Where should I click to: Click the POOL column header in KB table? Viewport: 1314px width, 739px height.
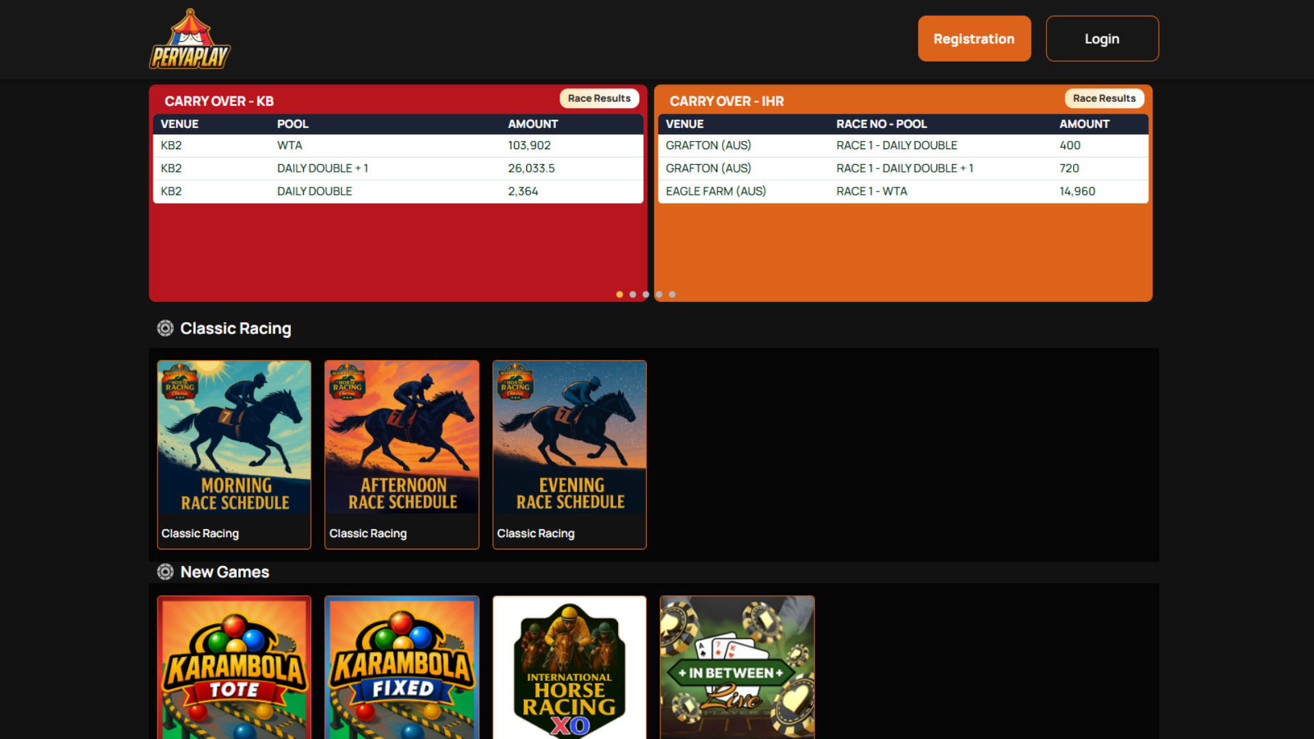pos(292,124)
